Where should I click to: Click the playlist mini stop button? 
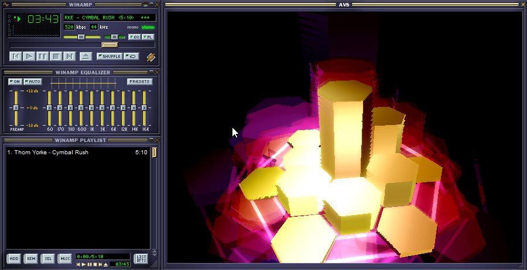(95, 265)
